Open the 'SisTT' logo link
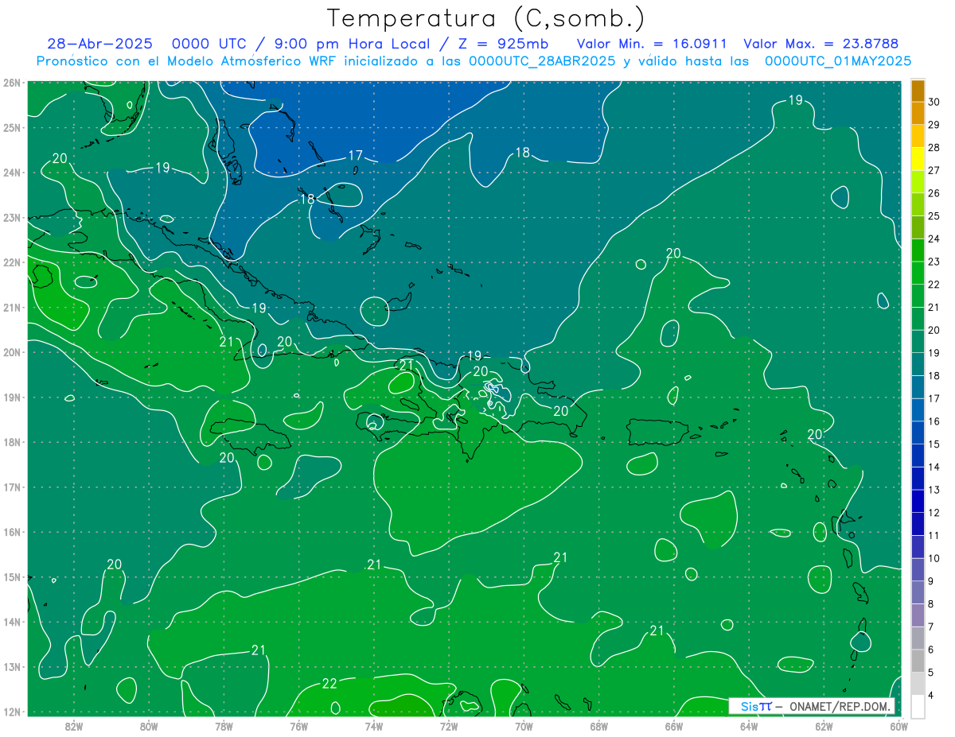 (x=756, y=706)
